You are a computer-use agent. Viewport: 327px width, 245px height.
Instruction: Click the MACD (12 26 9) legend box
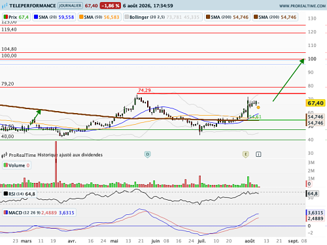pos(39,212)
